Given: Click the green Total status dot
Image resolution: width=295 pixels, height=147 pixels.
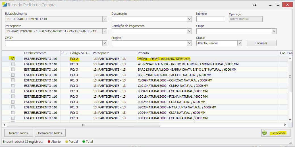Looking at the screenshot, I should point(84,142).
